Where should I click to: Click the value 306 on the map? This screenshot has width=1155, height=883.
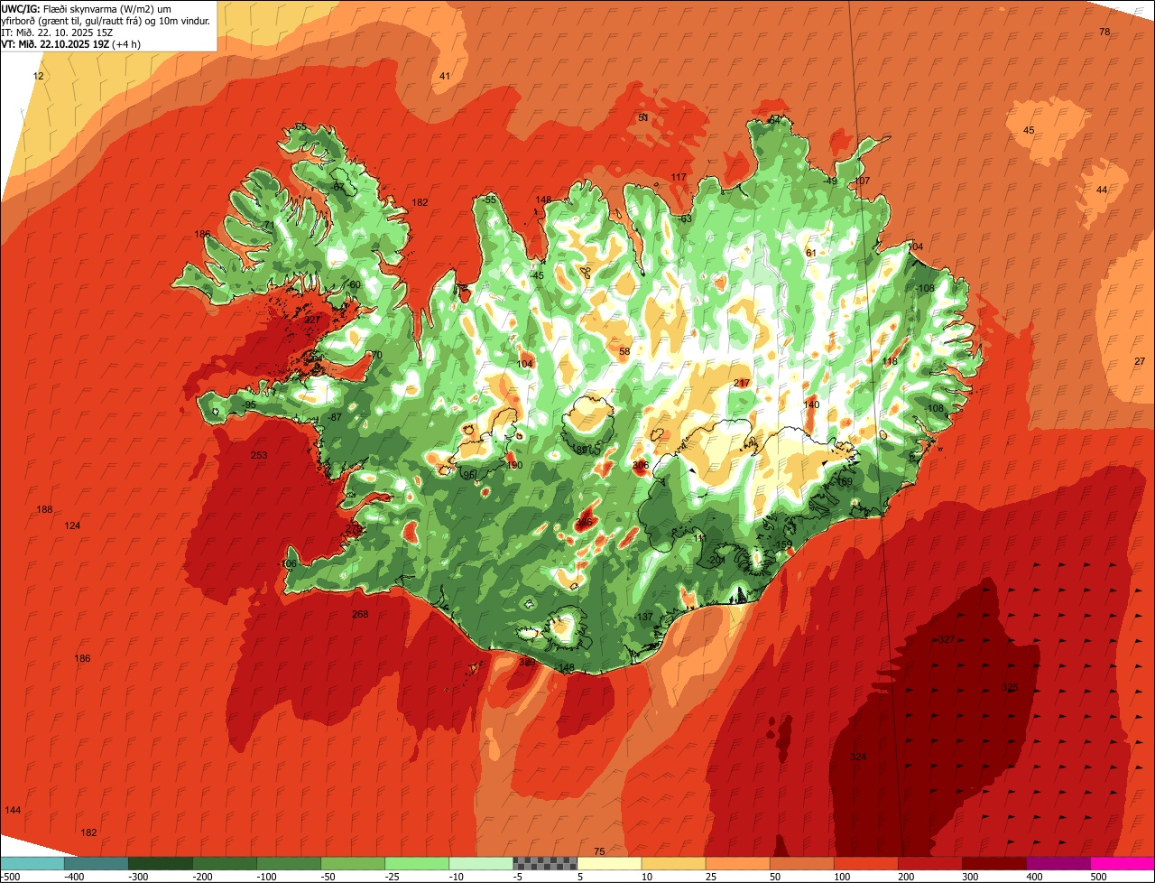coord(641,466)
